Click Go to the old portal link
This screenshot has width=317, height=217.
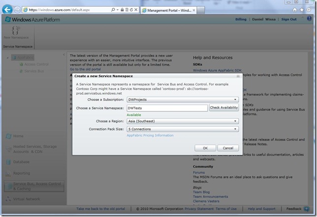85,69
